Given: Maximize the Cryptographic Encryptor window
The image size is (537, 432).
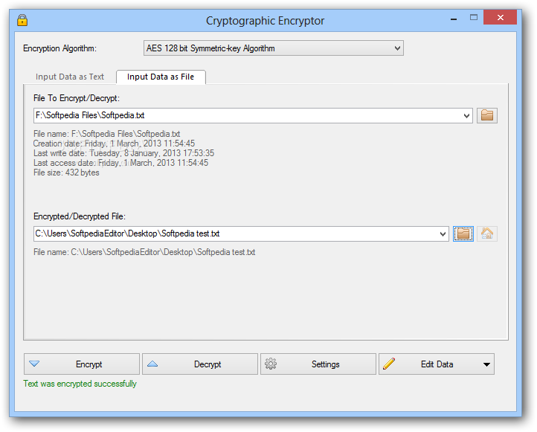Looking at the screenshot, I should coord(474,17).
